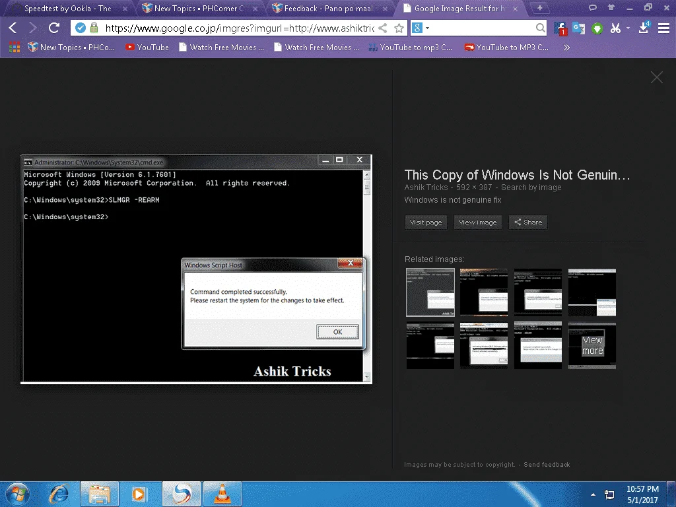
Task: Click the scissors snapshot tool icon
Action: 615,28
